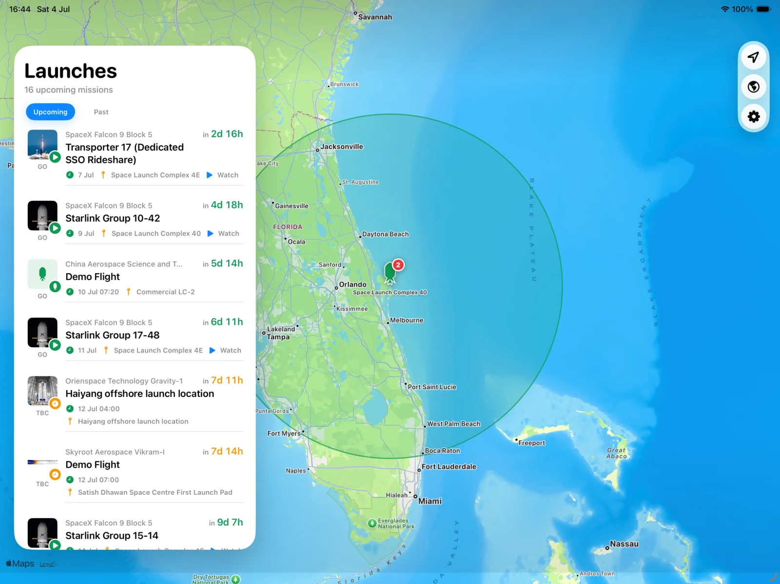Click Satish Dhawan Space Centre First Launch Pad
The image size is (780, 584).
coord(155,492)
